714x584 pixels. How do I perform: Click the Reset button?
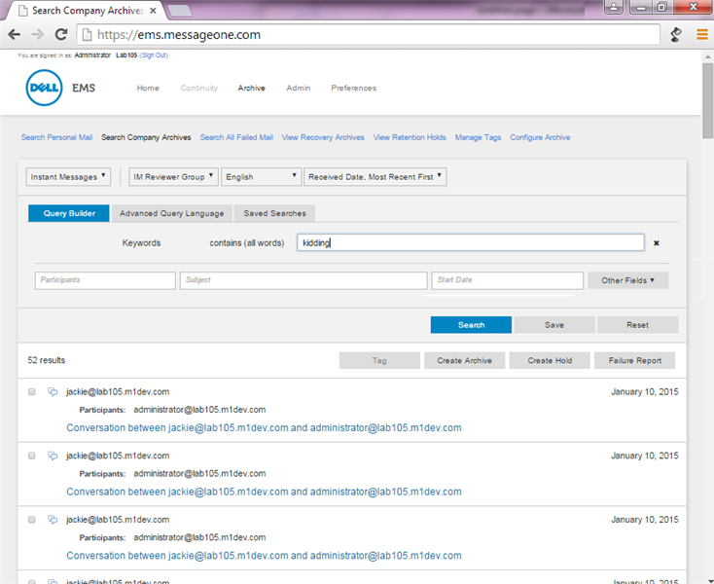coord(637,325)
